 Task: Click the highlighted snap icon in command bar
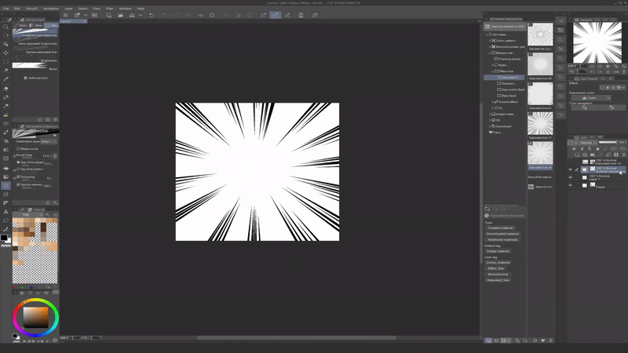tap(276, 15)
